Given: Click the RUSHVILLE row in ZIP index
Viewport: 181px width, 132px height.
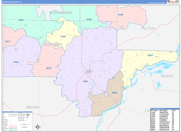Looking at the screenshot, I should 165,130.
